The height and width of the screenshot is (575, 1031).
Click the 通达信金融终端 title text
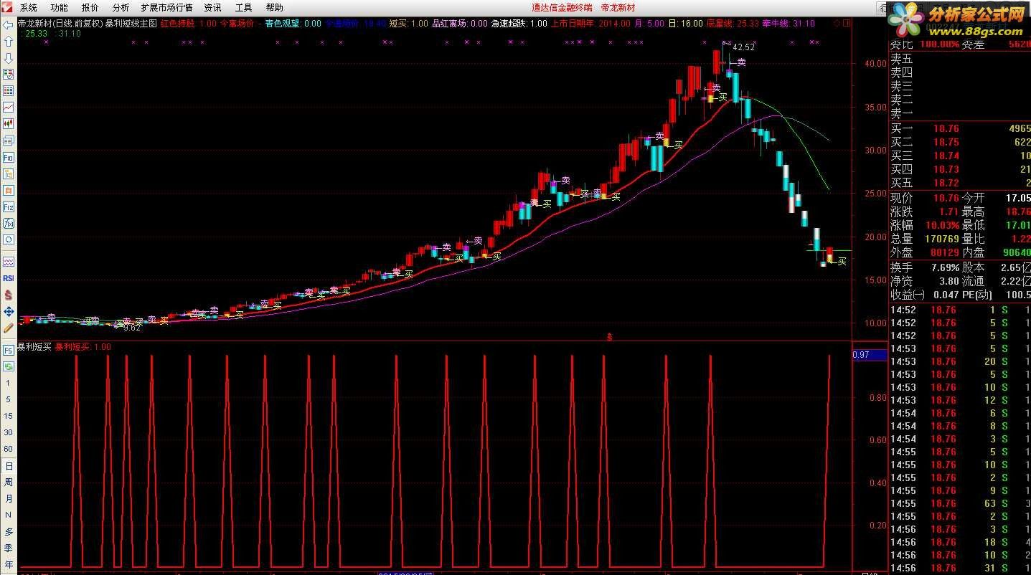562,8
